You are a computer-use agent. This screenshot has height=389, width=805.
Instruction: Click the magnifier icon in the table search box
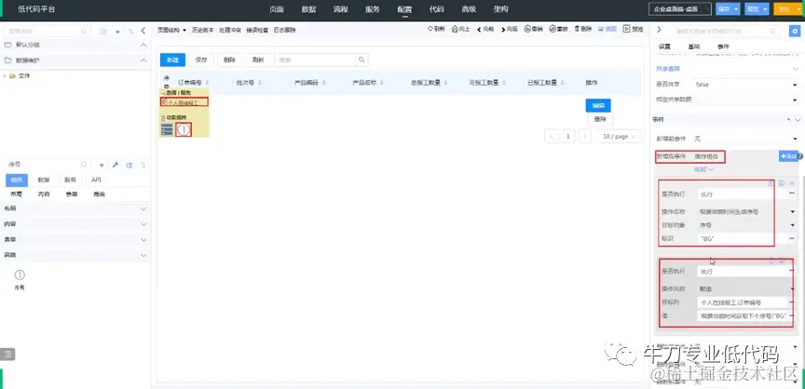click(x=362, y=60)
